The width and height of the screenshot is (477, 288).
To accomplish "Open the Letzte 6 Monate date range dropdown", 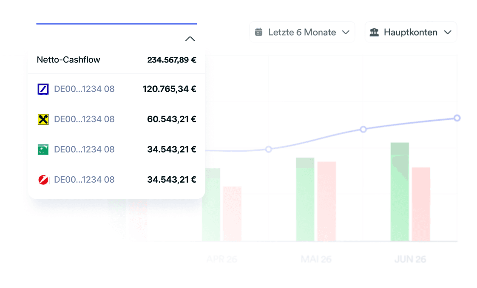I will click(x=302, y=32).
